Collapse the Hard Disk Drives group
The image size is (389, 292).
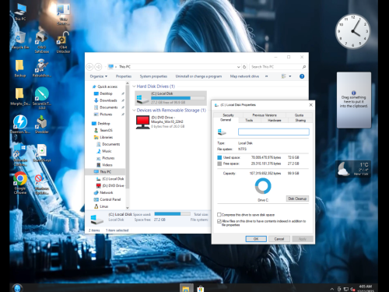134,86
